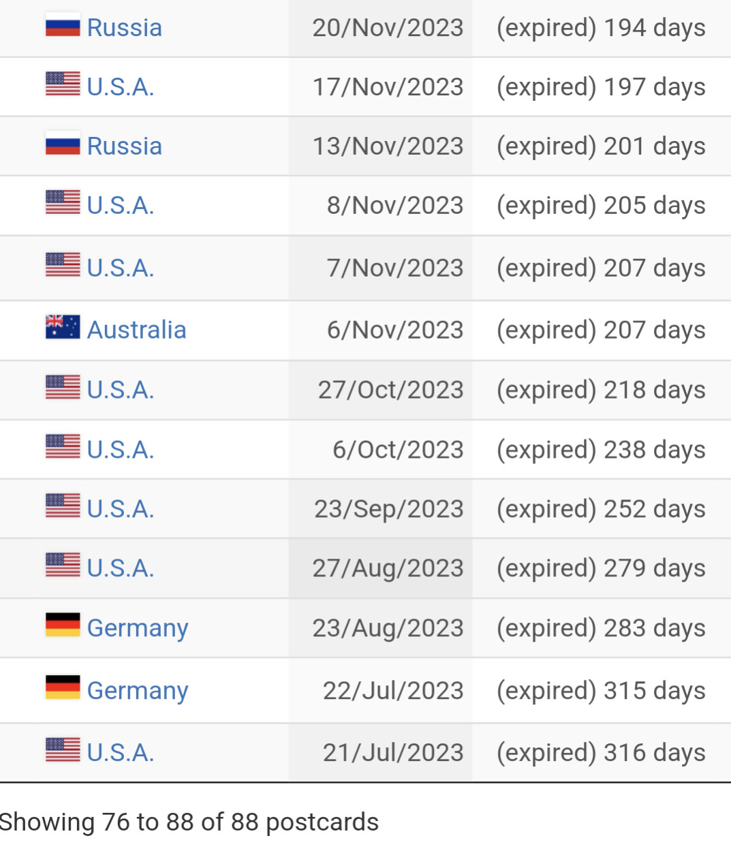Open the Russia link dated 20/Nov/2023
Viewport: 731px width, 853px height.
click(125, 28)
